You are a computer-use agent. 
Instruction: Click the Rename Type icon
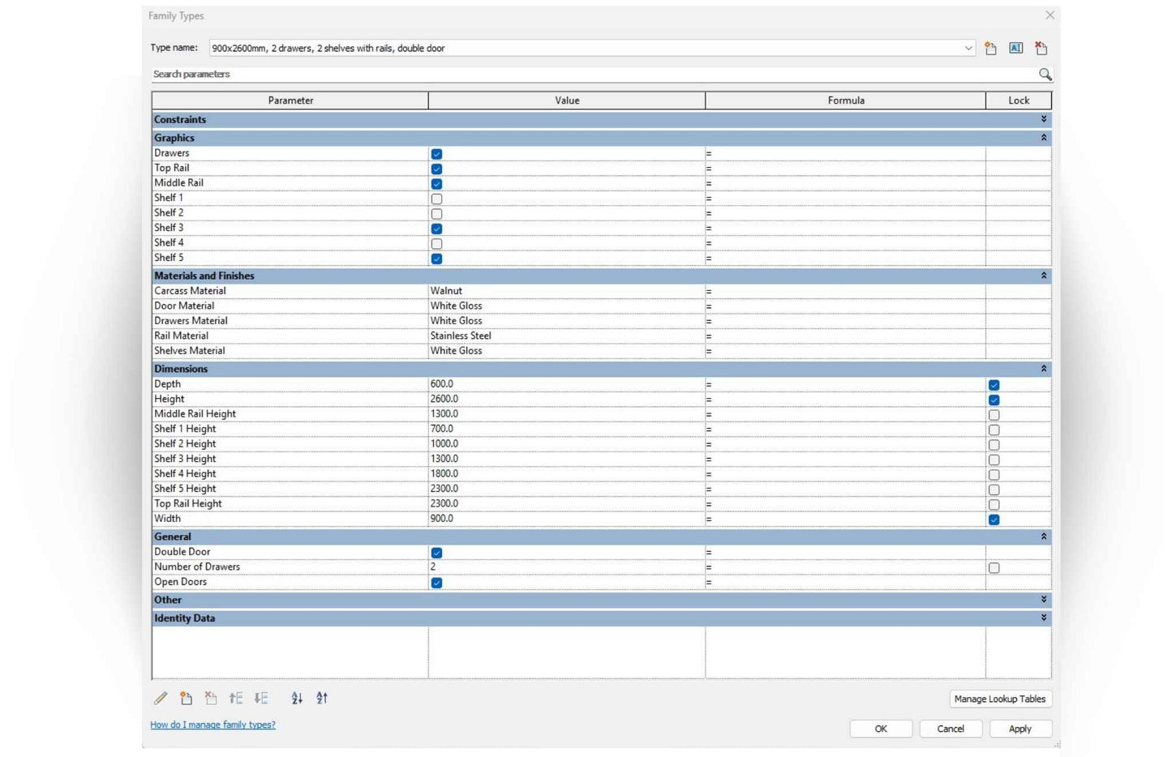[1015, 49]
